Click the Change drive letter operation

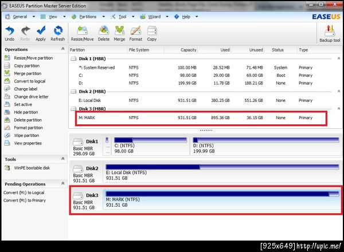coord(31,97)
